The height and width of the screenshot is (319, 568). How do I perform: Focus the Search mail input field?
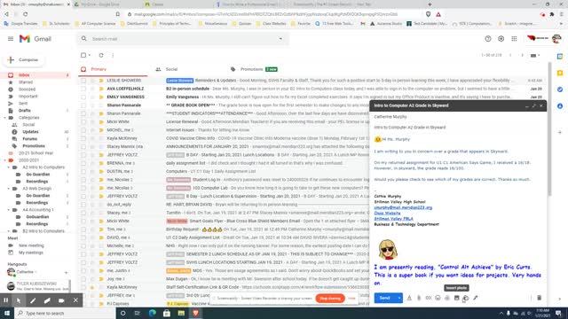coord(181,39)
